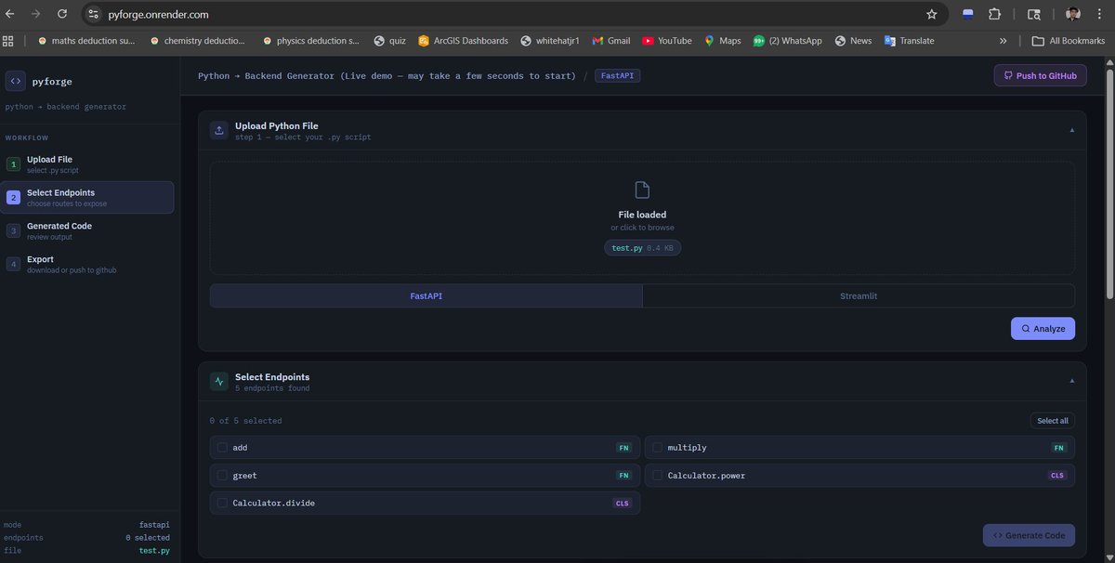Click the Select all button
This screenshot has height=563, width=1115.
click(x=1053, y=421)
